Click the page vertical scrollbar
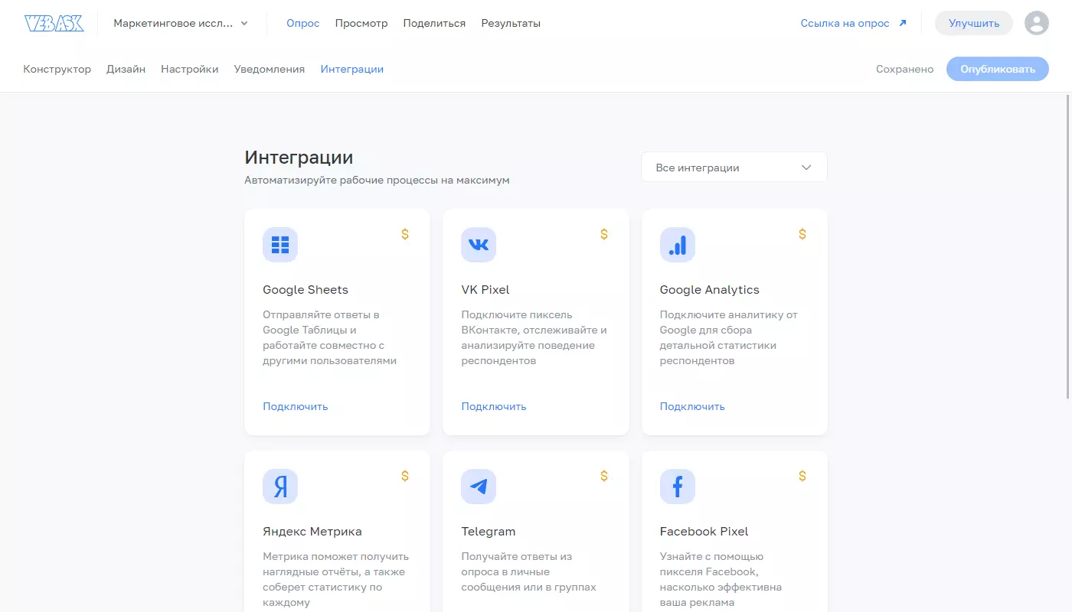Image resolution: width=1072 pixels, height=612 pixels. 1069,246
